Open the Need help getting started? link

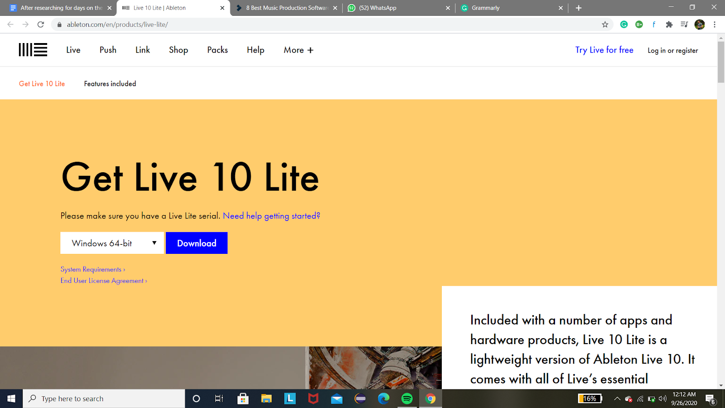click(271, 216)
